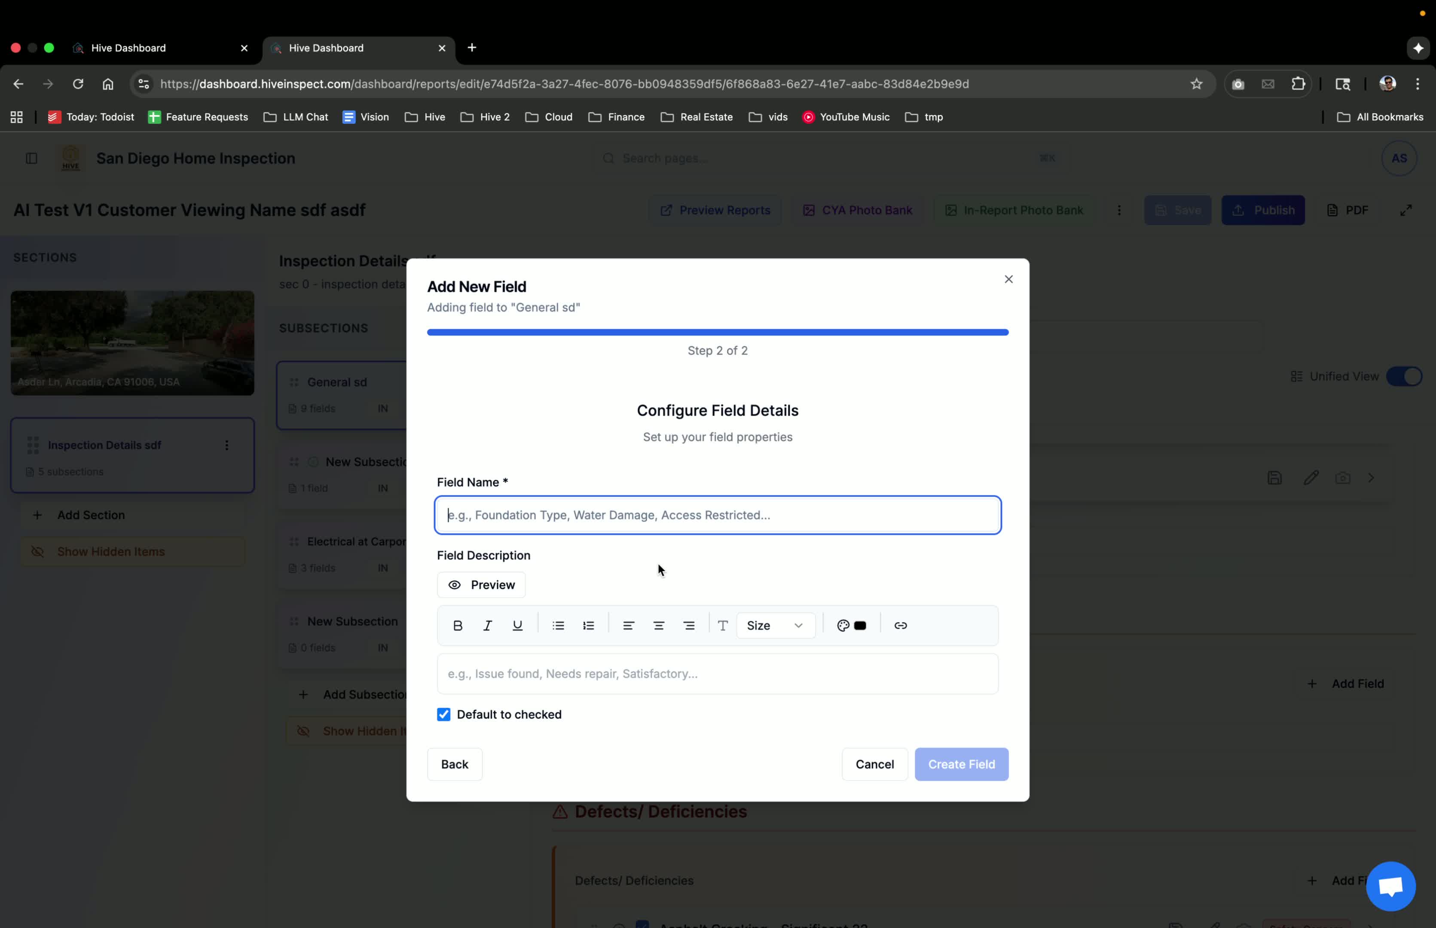Toggle the dashboard sidebar panel icon
The height and width of the screenshot is (928, 1436).
31,158
